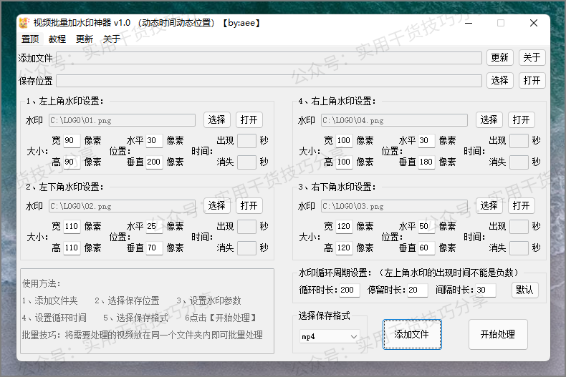Click the 关于 button at top right
Screen dimensions: 566x377
pyautogui.click(x=532, y=58)
